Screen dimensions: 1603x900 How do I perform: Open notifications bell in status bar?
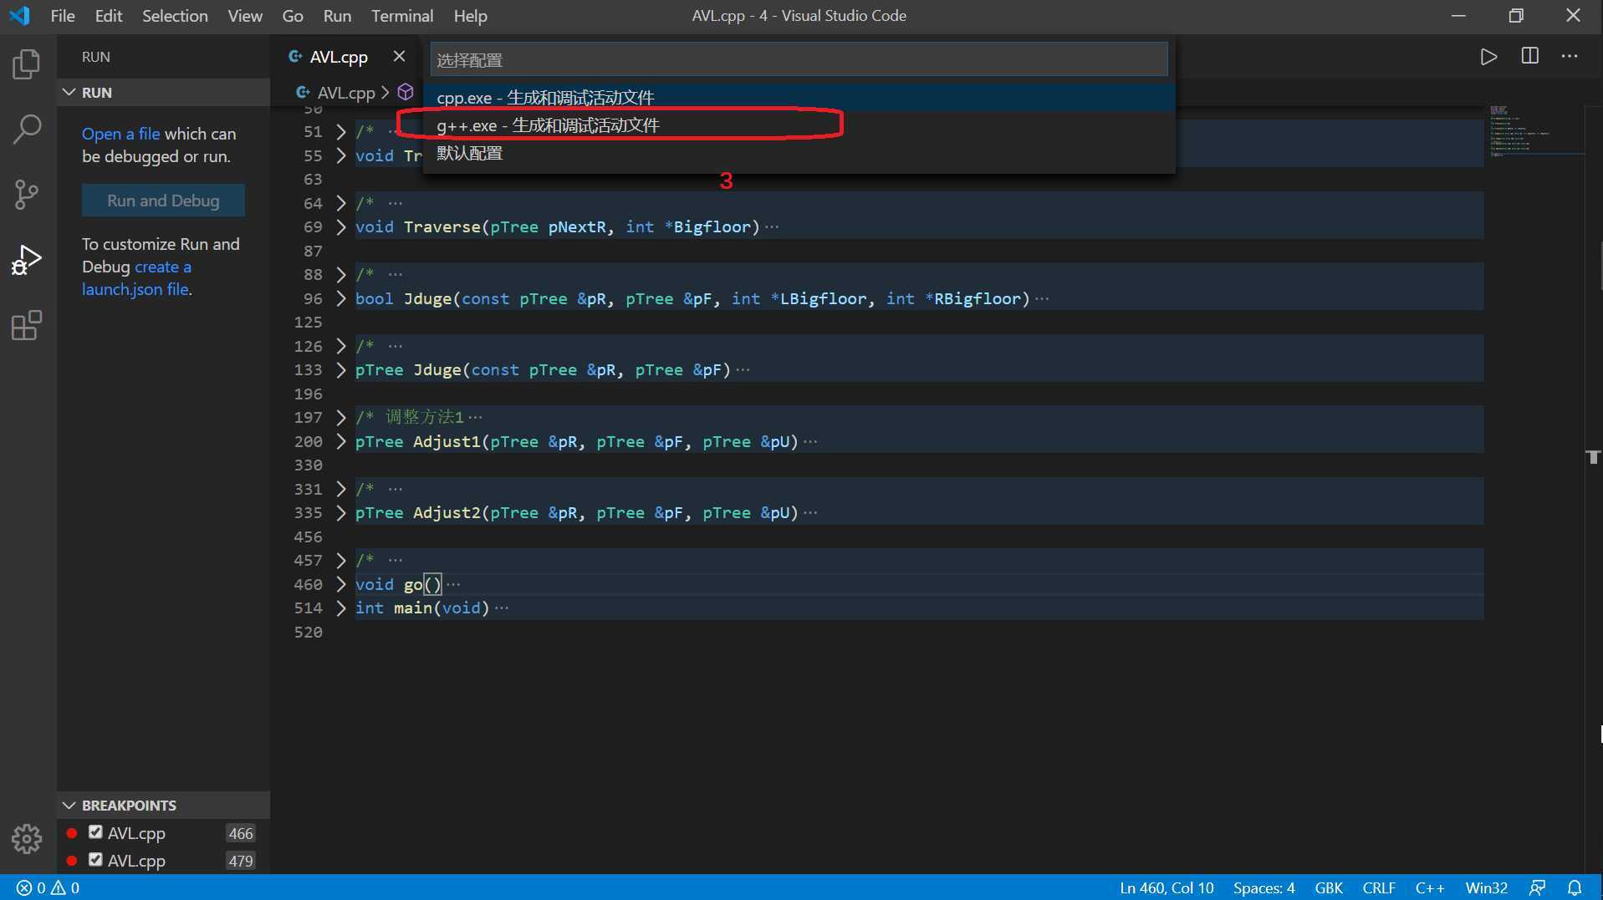click(1575, 888)
